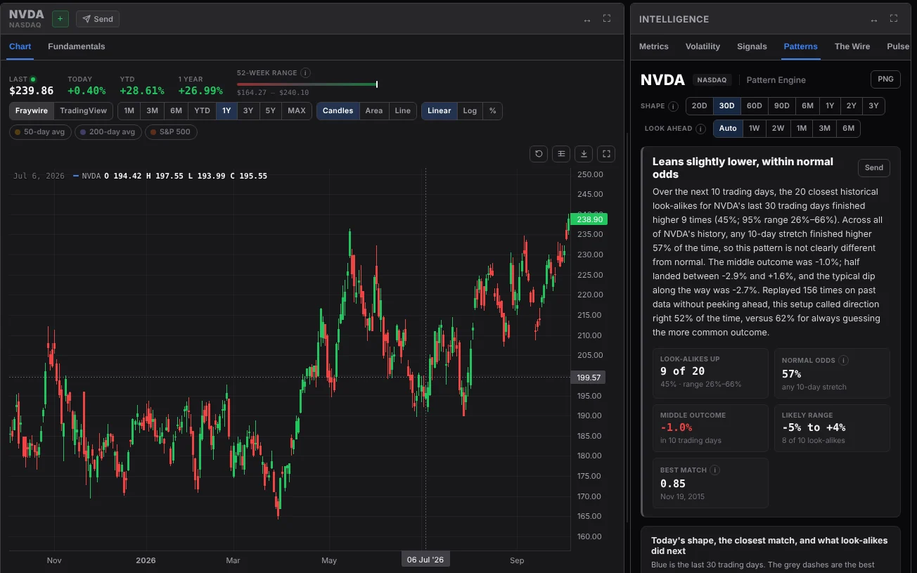Click the $239.86 last price
The height and width of the screenshot is (573, 917).
pos(32,91)
